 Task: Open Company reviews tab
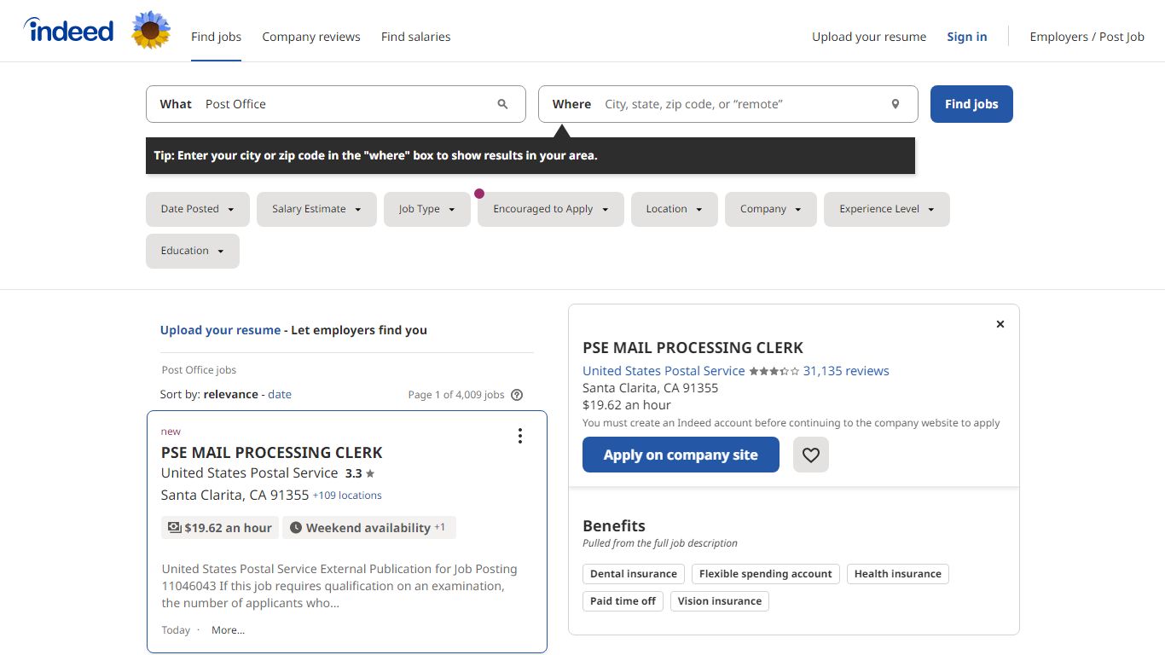(311, 37)
